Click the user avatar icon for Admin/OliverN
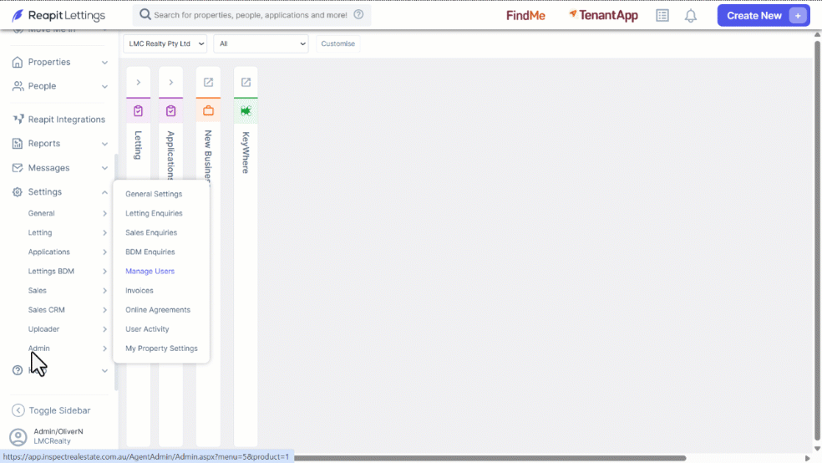Viewport: 822px width, 463px height. (x=18, y=436)
